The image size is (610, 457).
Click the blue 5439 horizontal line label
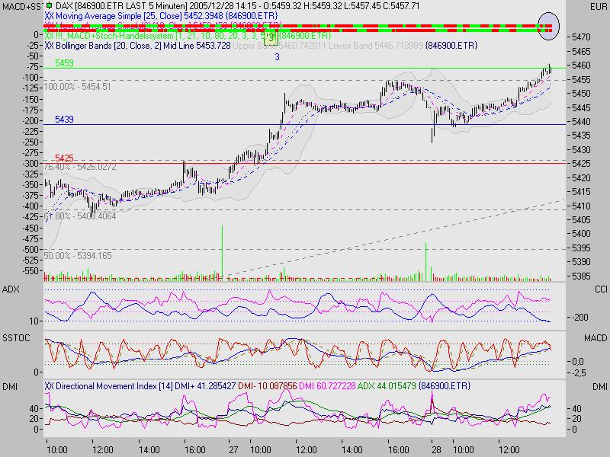click(64, 120)
